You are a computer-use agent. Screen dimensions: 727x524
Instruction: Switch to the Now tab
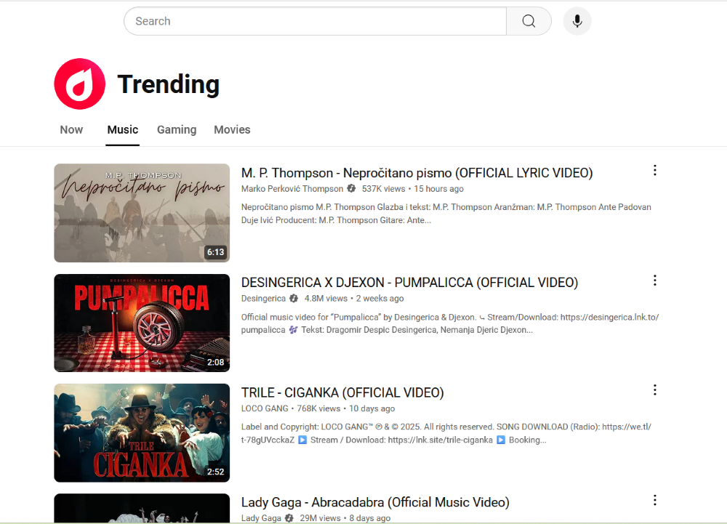point(71,129)
